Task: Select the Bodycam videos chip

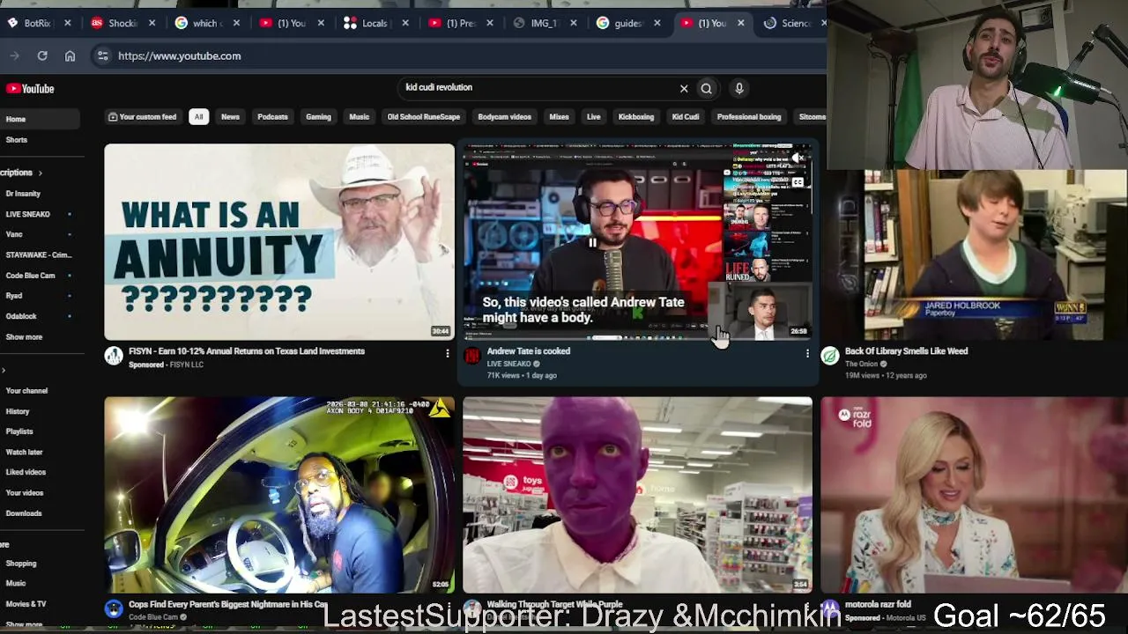Action: click(x=504, y=116)
